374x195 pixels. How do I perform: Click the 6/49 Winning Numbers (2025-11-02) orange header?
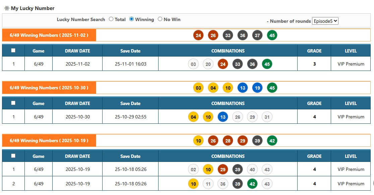click(49, 35)
